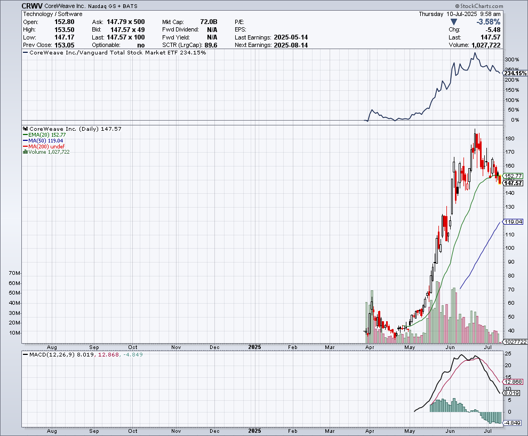Click the date Thursday 10-Jul-2025 9:58 am
The height and width of the screenshot is (436, 528).
click(x=460, y=14)
